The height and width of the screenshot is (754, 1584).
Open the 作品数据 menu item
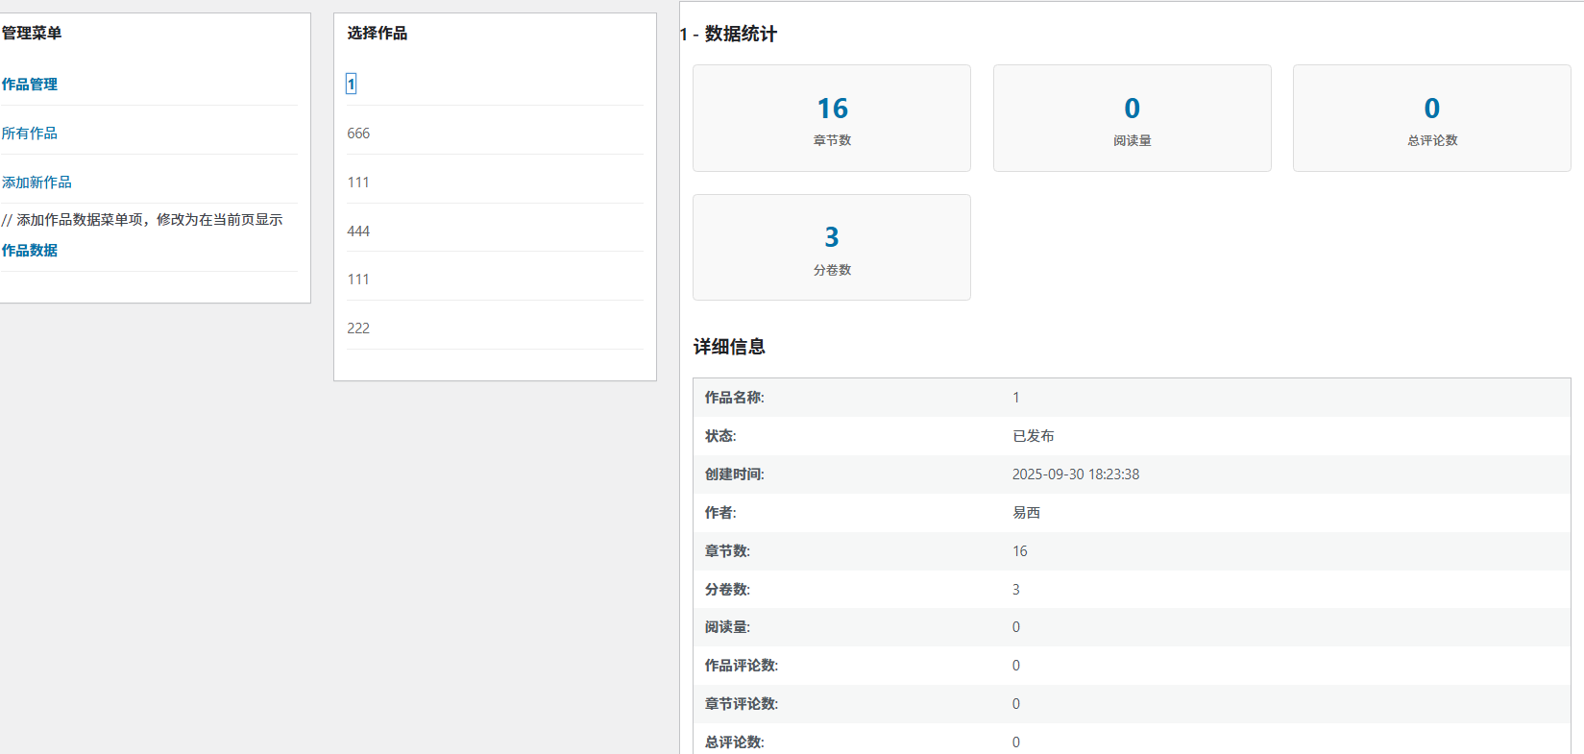[30, 251]
